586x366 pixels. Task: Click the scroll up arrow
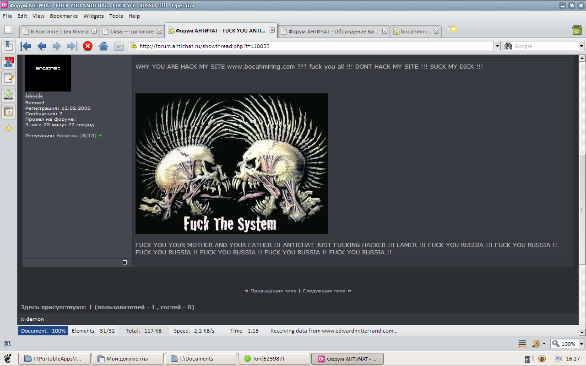(582, 59)
